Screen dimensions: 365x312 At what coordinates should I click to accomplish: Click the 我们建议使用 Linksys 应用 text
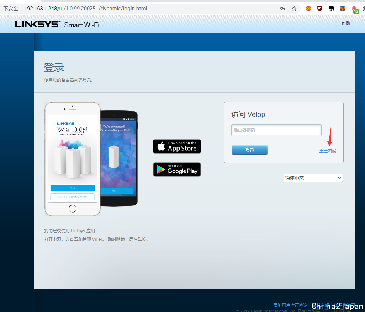(x=69, y=231)
